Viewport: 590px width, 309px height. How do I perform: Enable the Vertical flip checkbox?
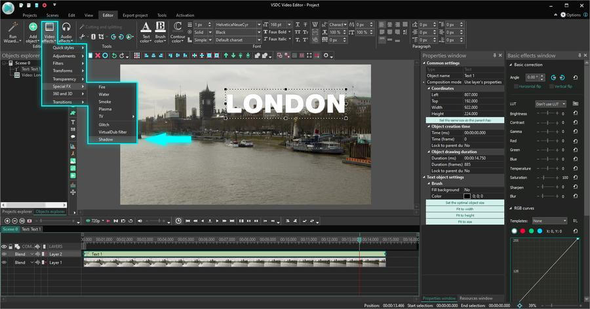(551, 86)
